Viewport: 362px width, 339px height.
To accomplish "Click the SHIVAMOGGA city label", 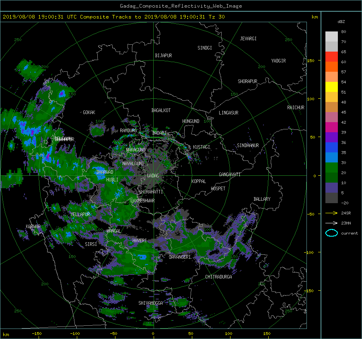I will (150, 303).
